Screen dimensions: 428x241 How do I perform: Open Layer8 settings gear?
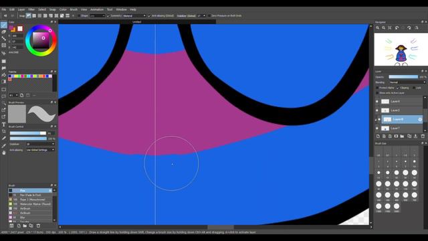point(420,119)
